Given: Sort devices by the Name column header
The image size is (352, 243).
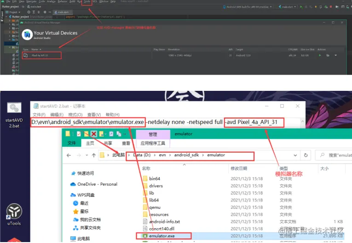Looking at the screenshot, I should [x=36, y=49].
